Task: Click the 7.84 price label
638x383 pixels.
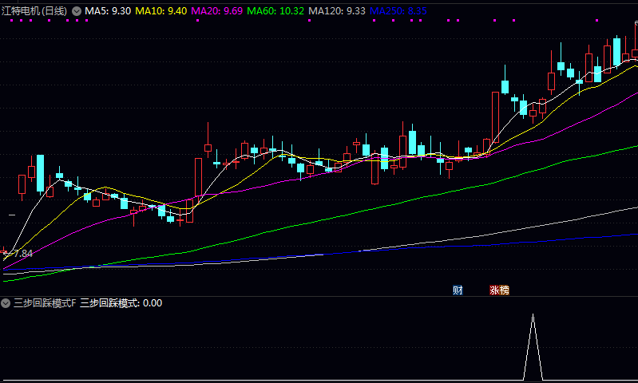Action: coord(22,253)
